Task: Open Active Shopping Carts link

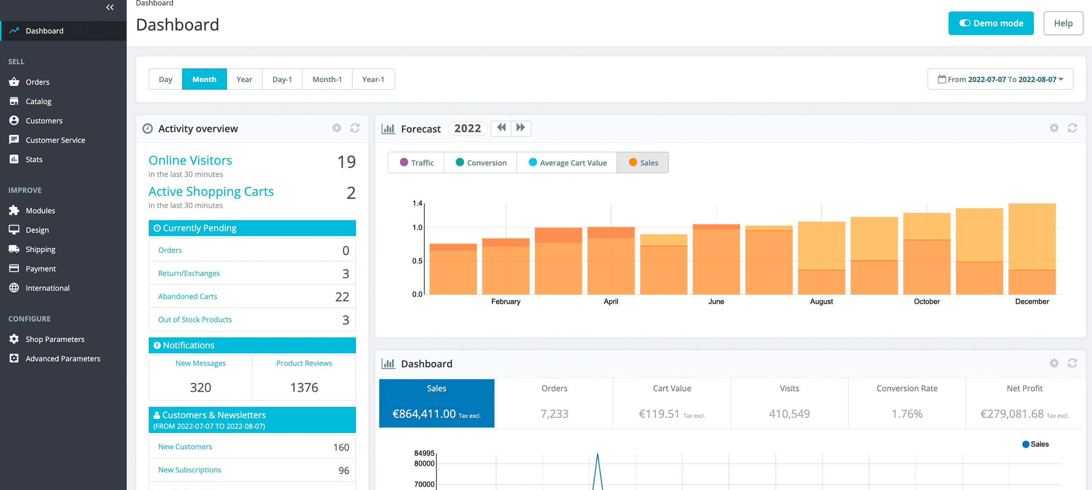Action: (211, 192)
